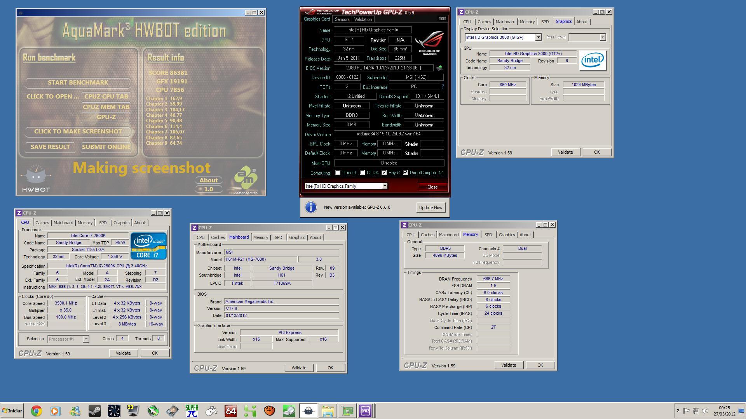Image resolution: width=746 pixels, height=419 pixels.
Task: Show hidden tray icons chevron
Action: [678, 410]
